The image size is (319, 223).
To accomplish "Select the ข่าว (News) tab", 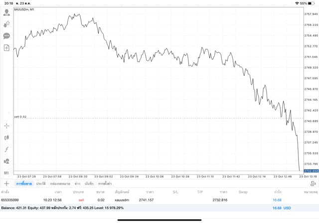I will coord(77,184).
